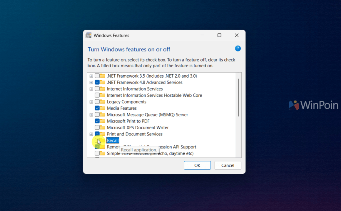
Task: Click the Windows Features title bar icon
Action: tap(88, 35)
